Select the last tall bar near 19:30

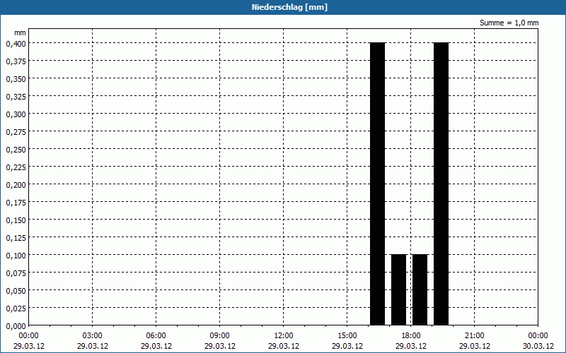click(441, 184)
